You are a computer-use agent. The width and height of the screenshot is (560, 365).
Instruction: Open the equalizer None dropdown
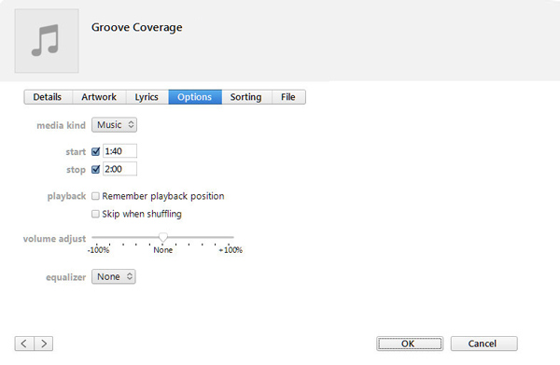coord(114,277)
